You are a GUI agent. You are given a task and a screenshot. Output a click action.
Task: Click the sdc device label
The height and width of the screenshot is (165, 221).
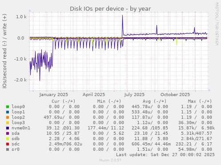click(x=16, y=144)
